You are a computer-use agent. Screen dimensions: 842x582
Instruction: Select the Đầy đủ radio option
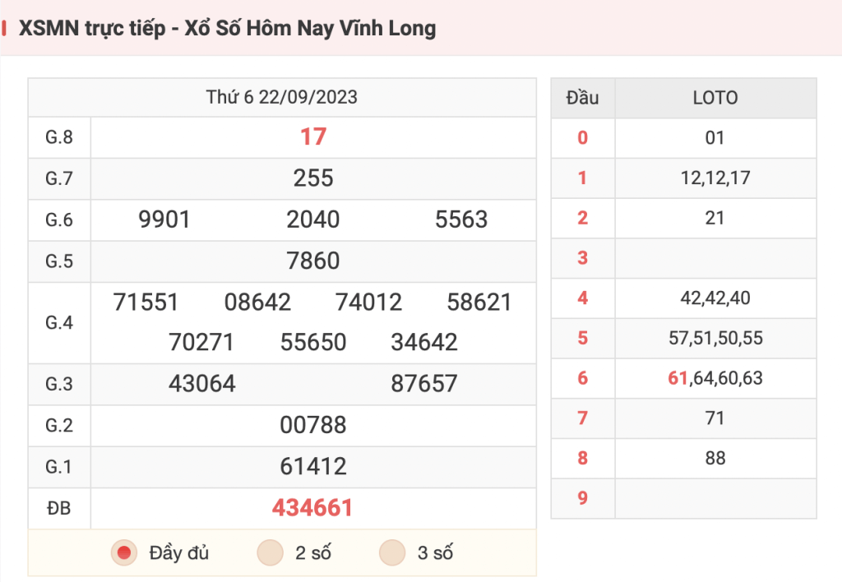[x=124, y=552]
